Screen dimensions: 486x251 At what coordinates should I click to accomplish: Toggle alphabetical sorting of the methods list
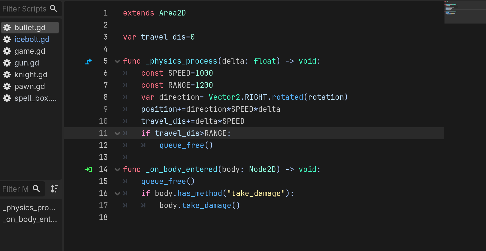coord(54,189)
